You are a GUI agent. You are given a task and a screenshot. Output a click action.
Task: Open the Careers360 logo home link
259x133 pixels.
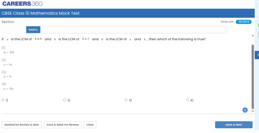22,4
